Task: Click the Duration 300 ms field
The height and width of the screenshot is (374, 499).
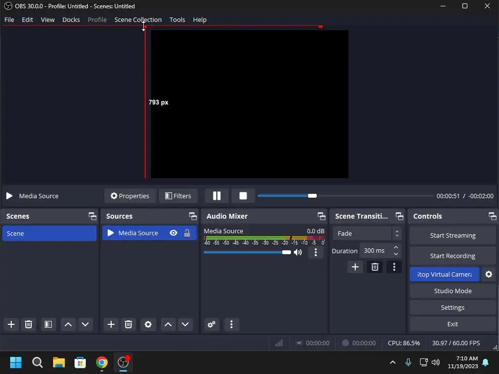Action: tap(380, 251)
